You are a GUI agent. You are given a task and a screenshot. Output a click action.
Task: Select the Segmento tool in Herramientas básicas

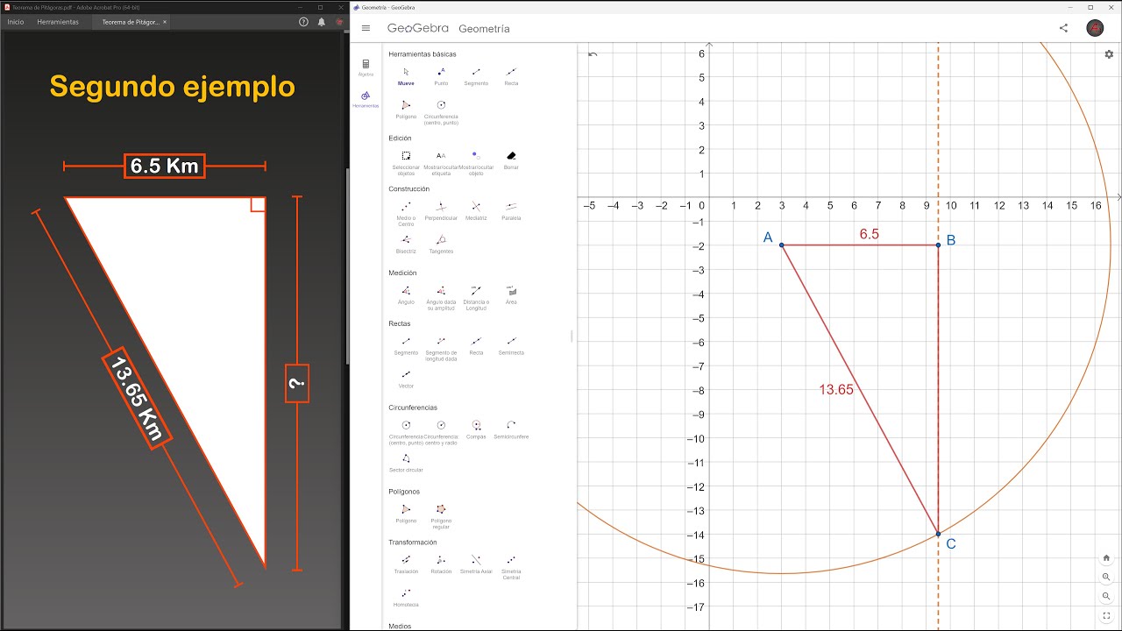[476, 76]
